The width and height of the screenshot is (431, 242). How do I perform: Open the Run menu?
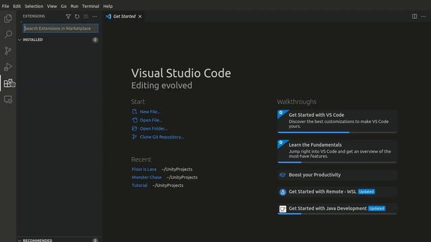pyautogui.click(x=74, y=6)
